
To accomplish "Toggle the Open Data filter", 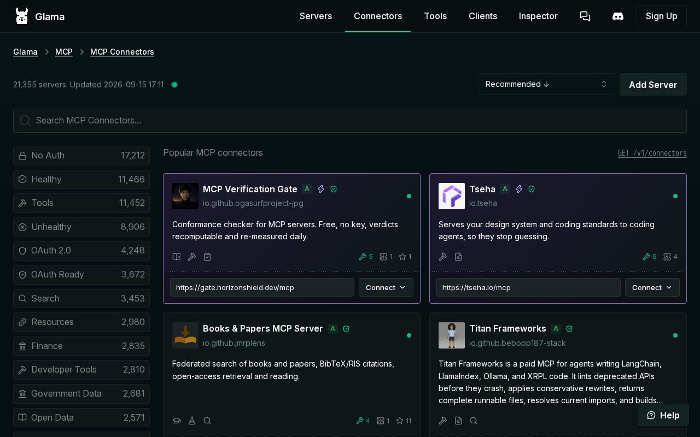I will click(81, 417).
